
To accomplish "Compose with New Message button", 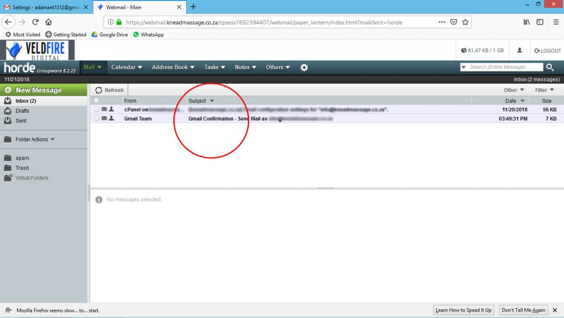I will (x=44, y=90).
